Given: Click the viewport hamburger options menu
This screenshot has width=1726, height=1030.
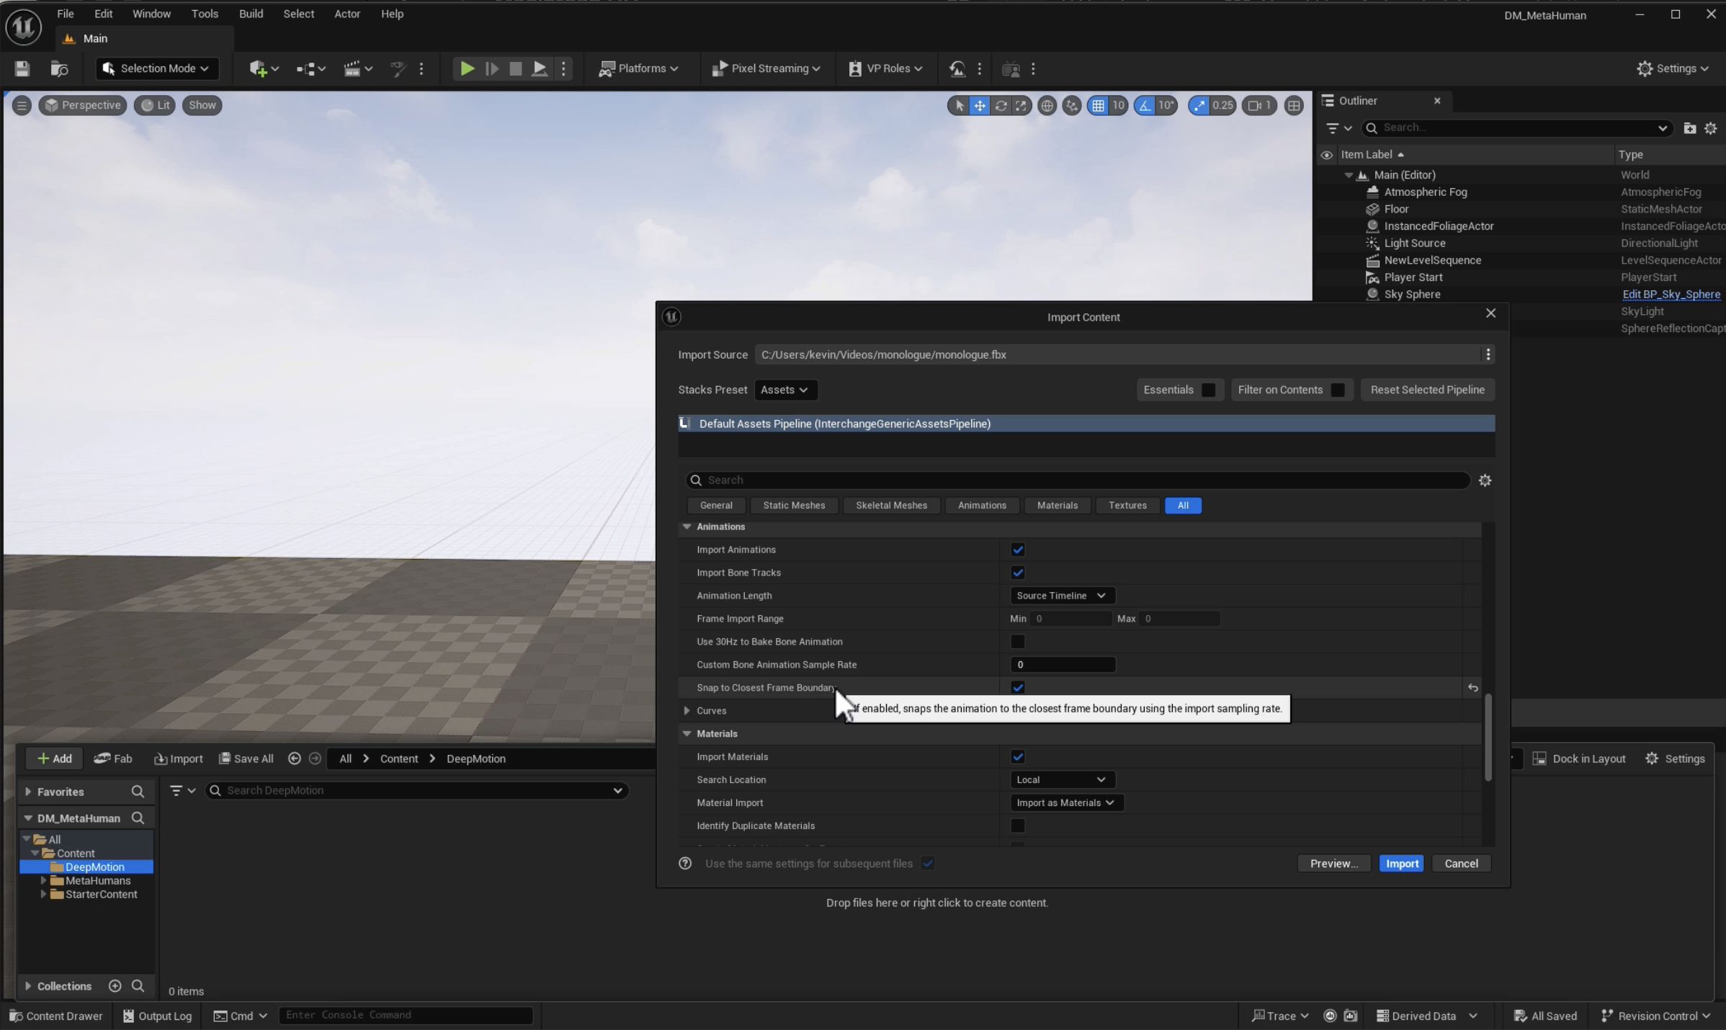Looking at the screenshot, I should pos(22,105).
